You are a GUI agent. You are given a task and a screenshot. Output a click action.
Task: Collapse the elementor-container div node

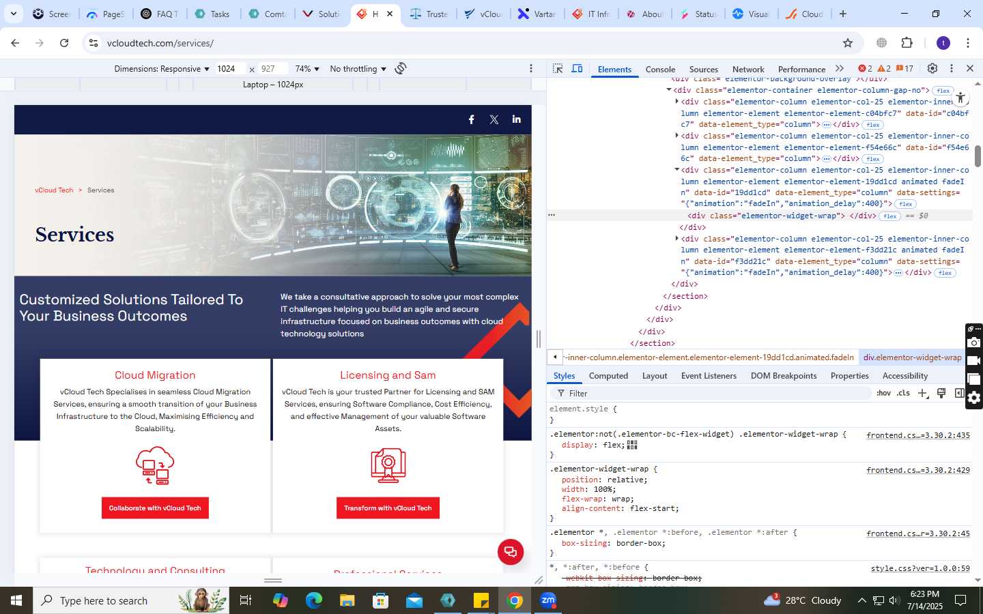coord(669,90)
